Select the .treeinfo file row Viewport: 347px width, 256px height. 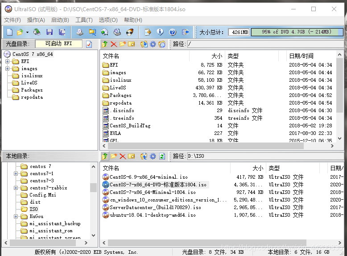coord(217,118)
